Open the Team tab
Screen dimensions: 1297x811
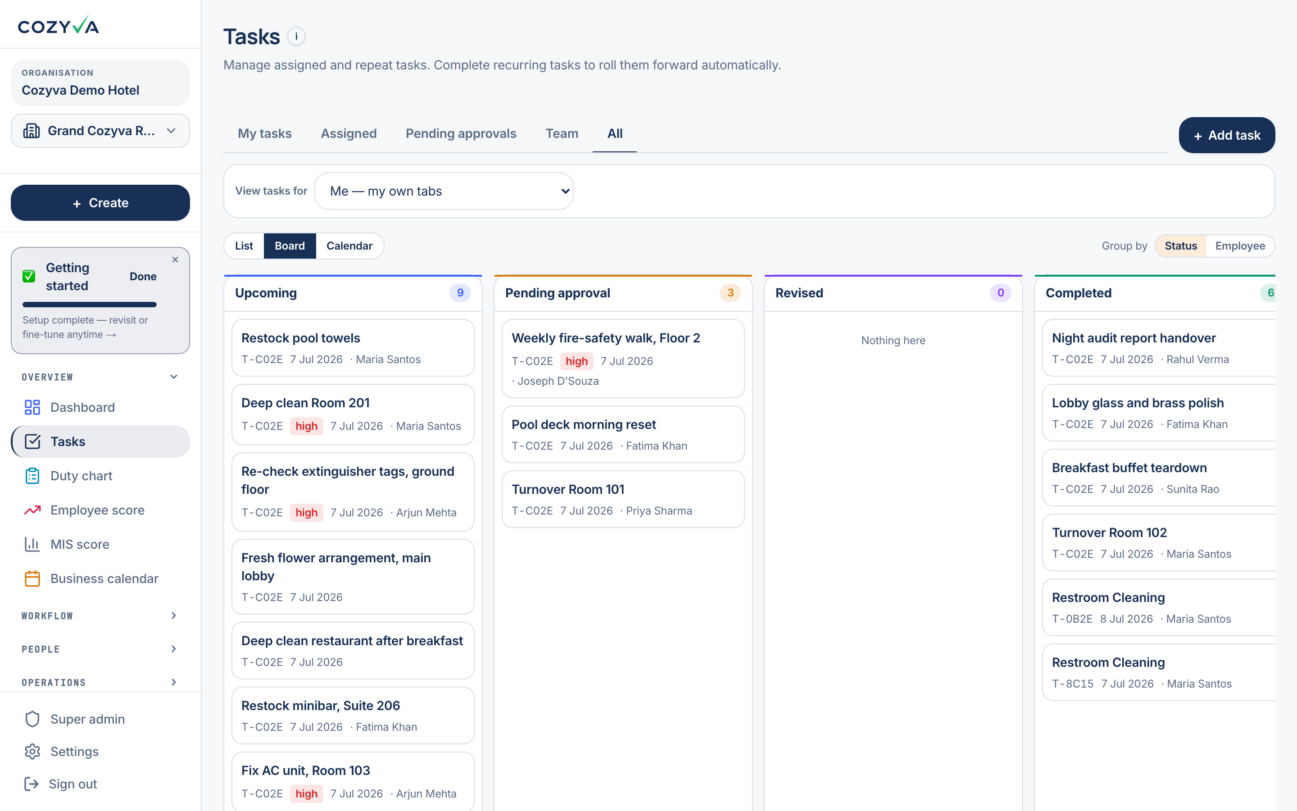562,133
